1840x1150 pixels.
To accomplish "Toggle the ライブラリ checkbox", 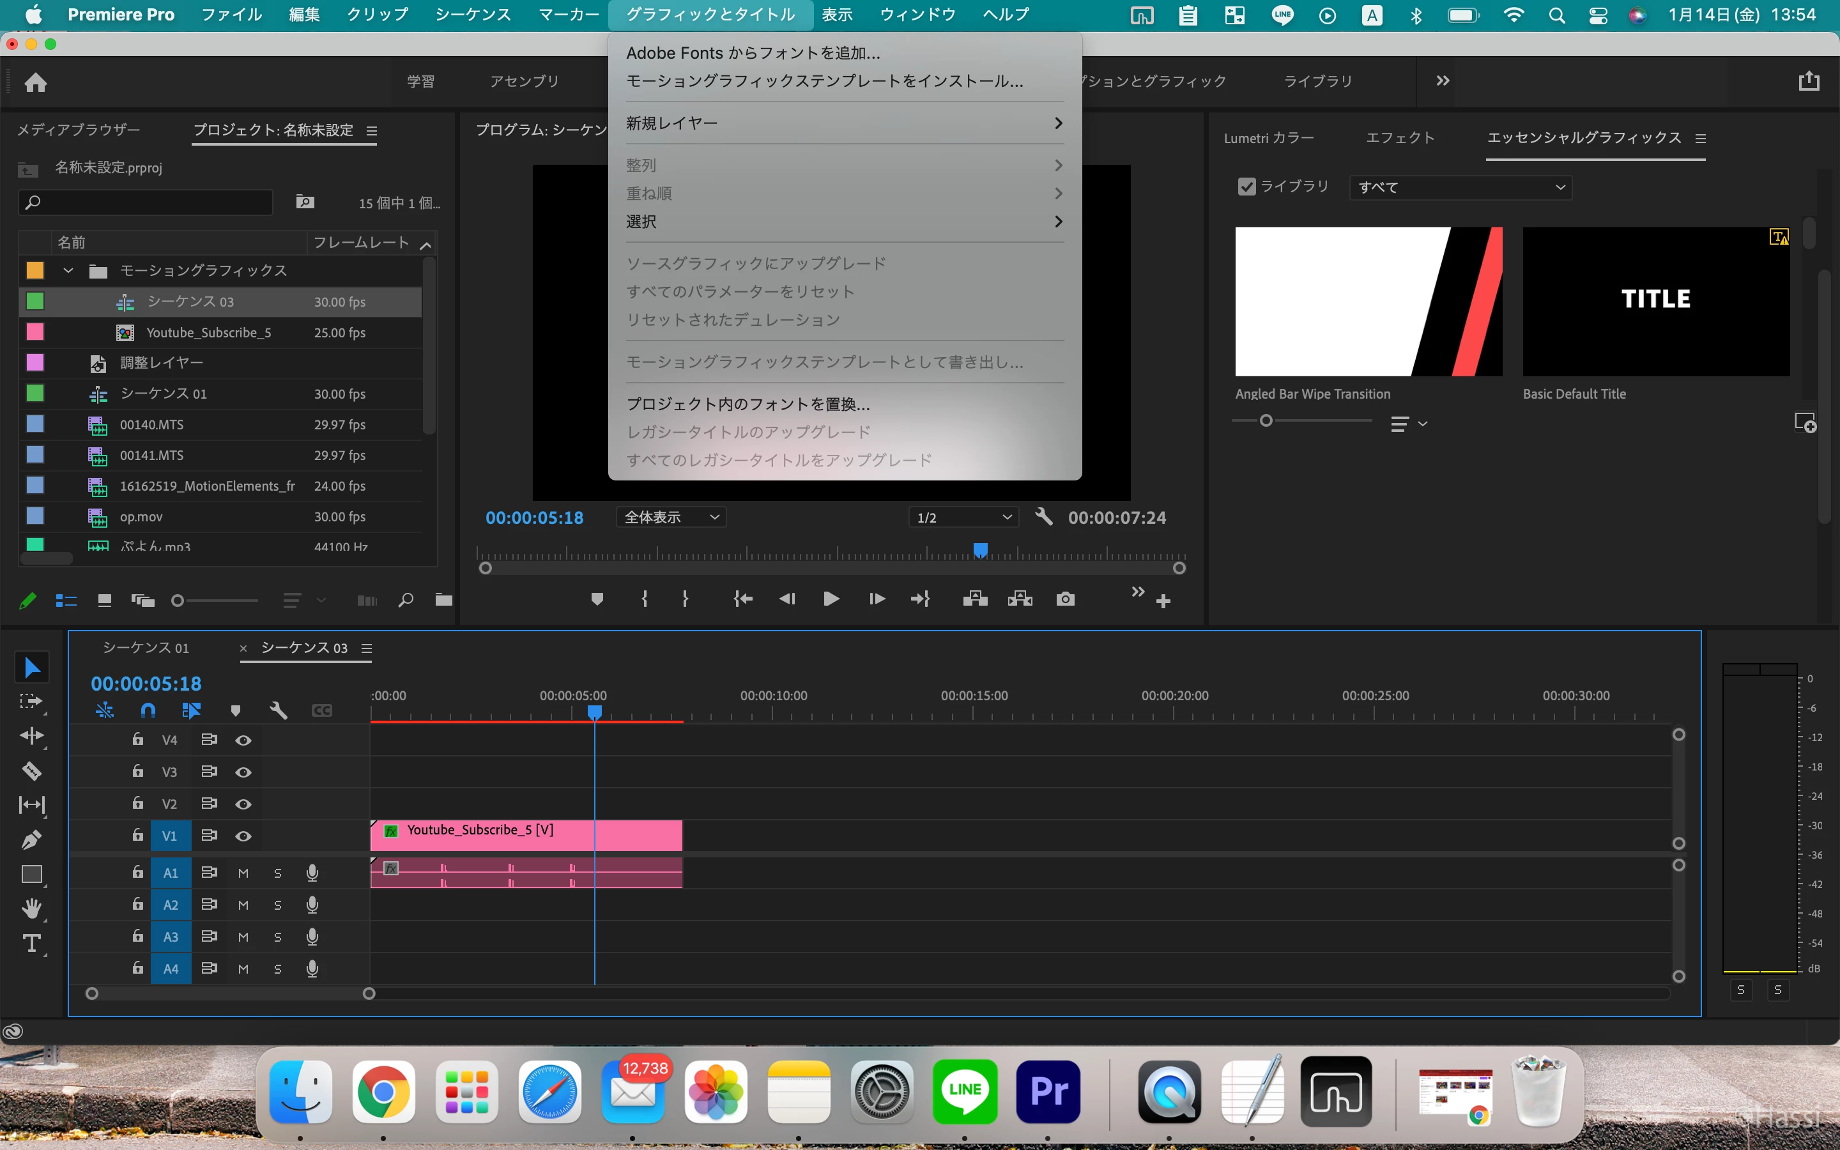I will pyautogui.click(x=1246, y=187).
